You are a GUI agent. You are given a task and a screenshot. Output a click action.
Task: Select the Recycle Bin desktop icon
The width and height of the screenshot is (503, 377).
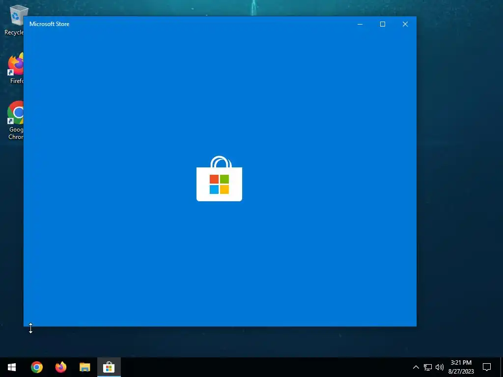click(14, 20)
